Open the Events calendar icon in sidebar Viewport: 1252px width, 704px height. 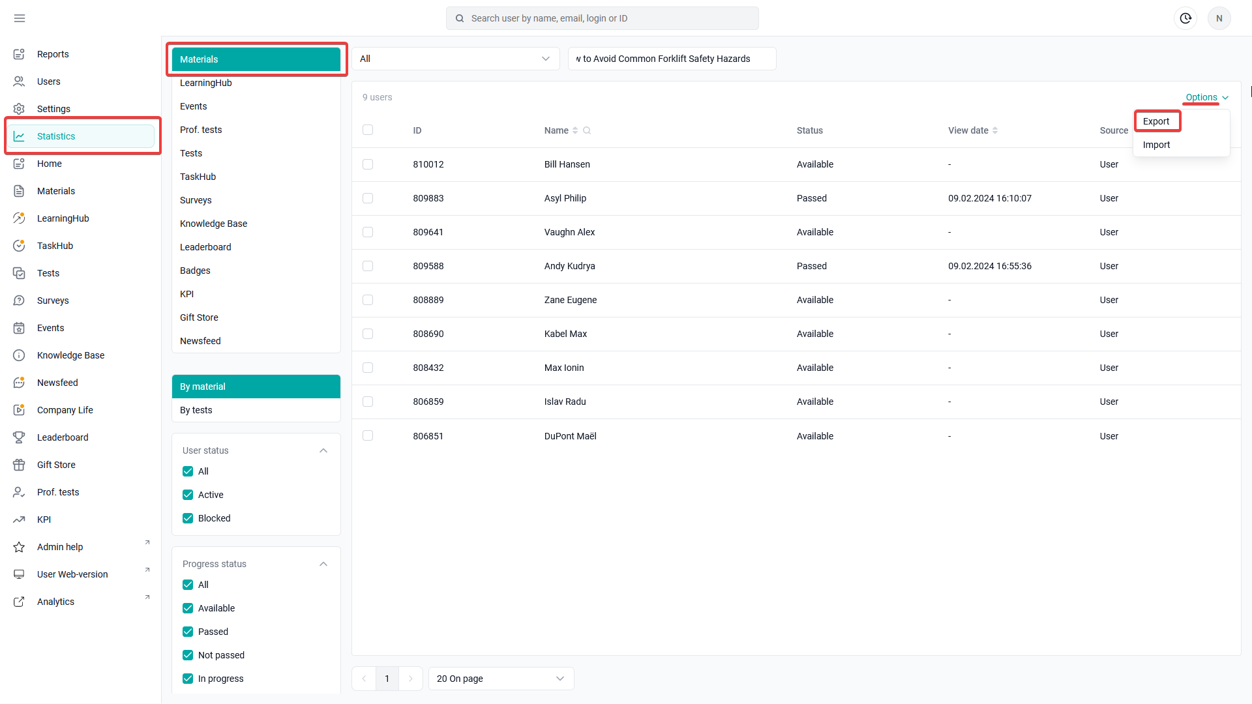[x=19, y=328]
